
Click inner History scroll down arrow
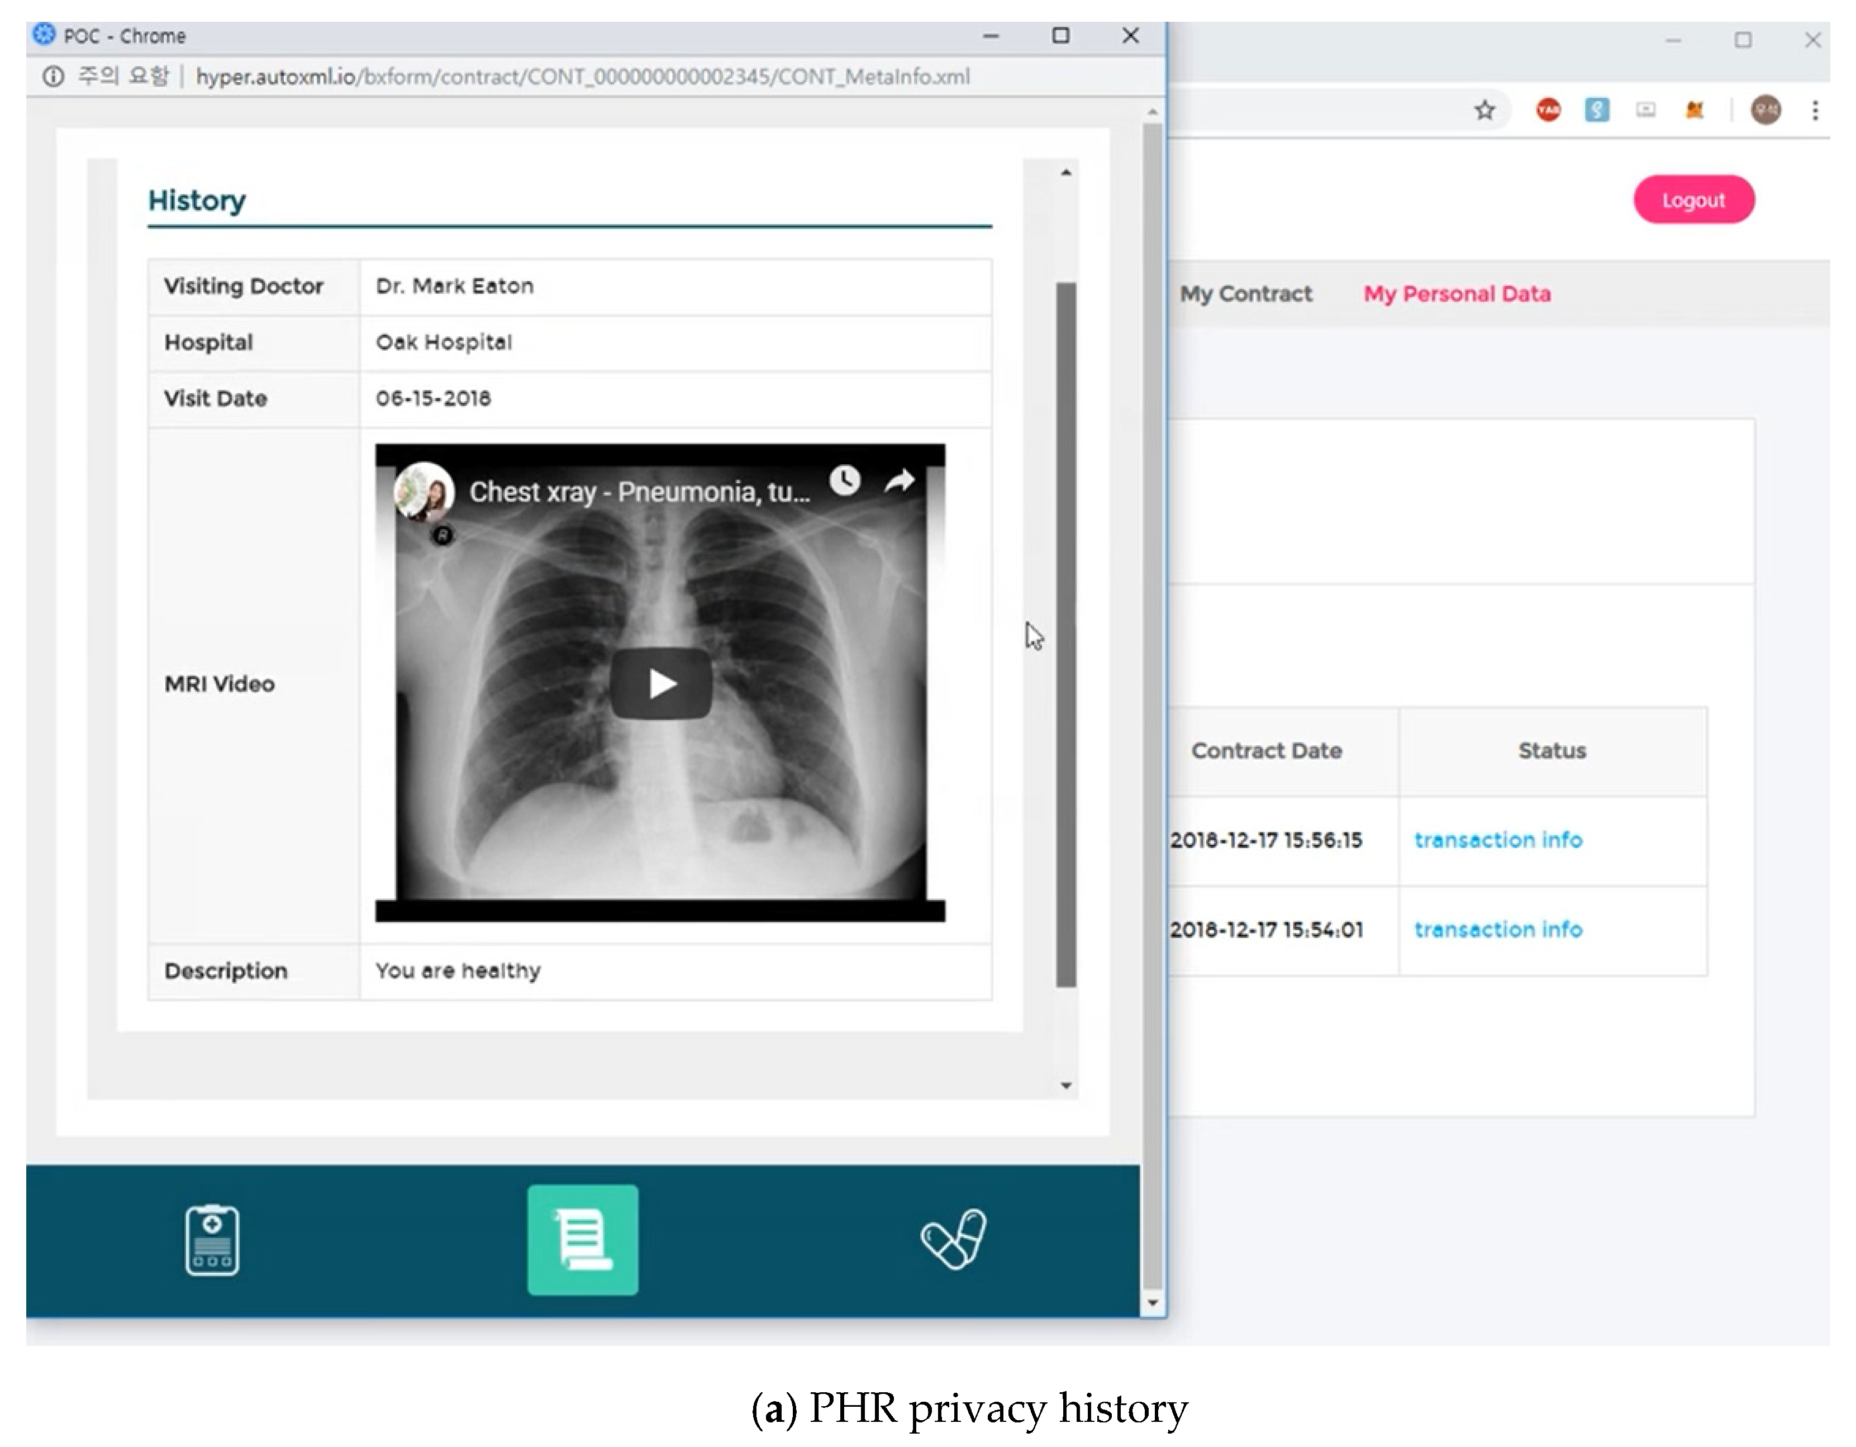pyautogui.click(x=1065, y=1085)
